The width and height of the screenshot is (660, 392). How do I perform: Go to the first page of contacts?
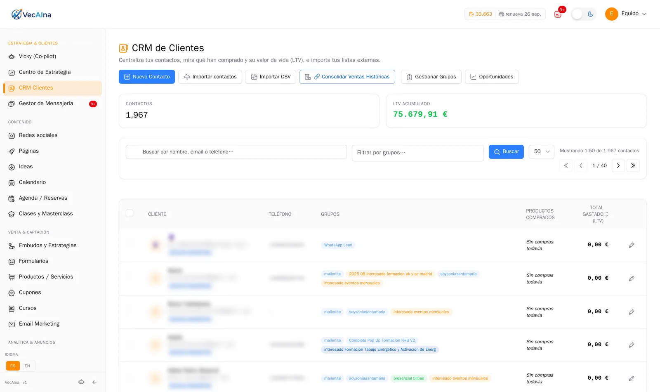pos(566,165)
